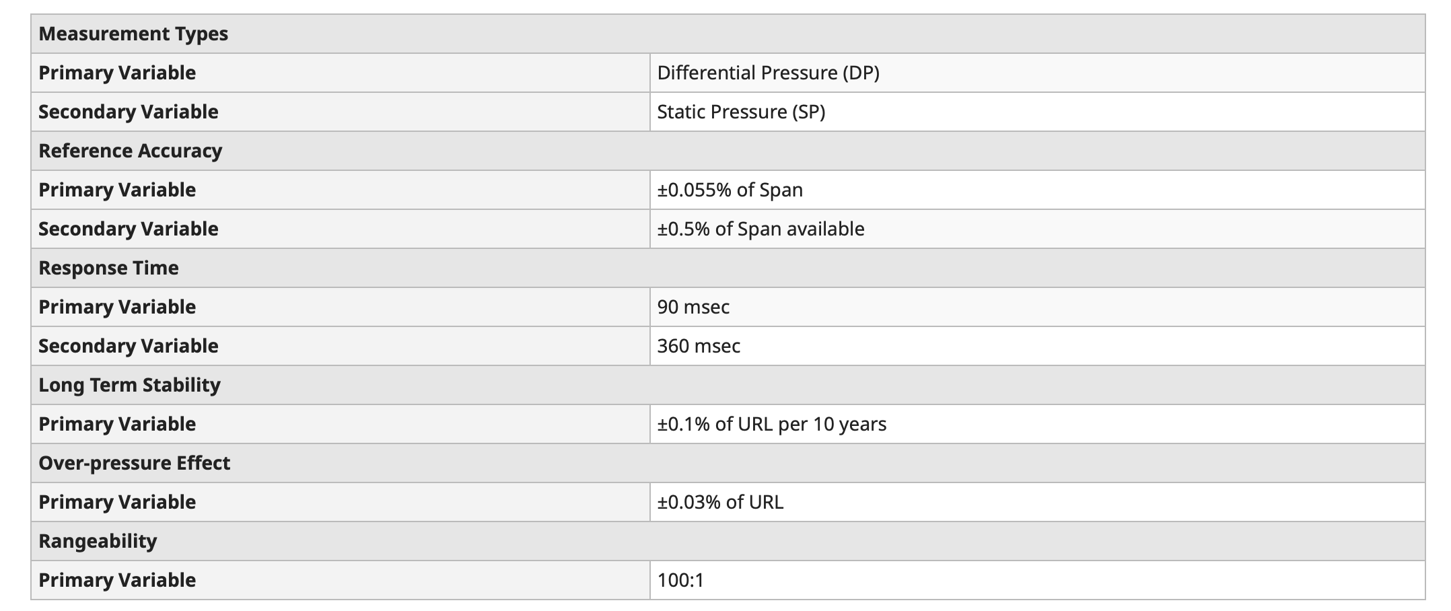Click the Static Pressure (SP) value
Screen dimensions: 1451x611
tap(741, 112)
